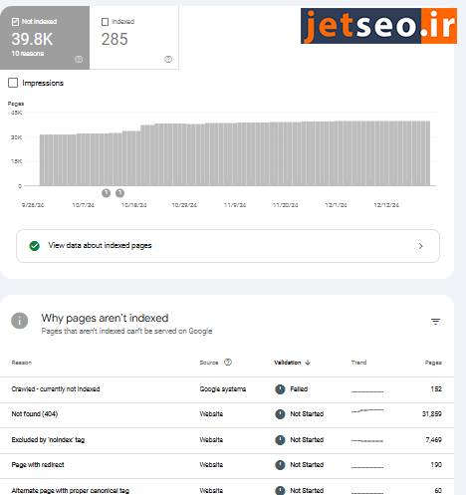The height and width of the screenshot is (495, 466).
Task: Toggle the Impressions checkbox
Action: click(13, 83)
